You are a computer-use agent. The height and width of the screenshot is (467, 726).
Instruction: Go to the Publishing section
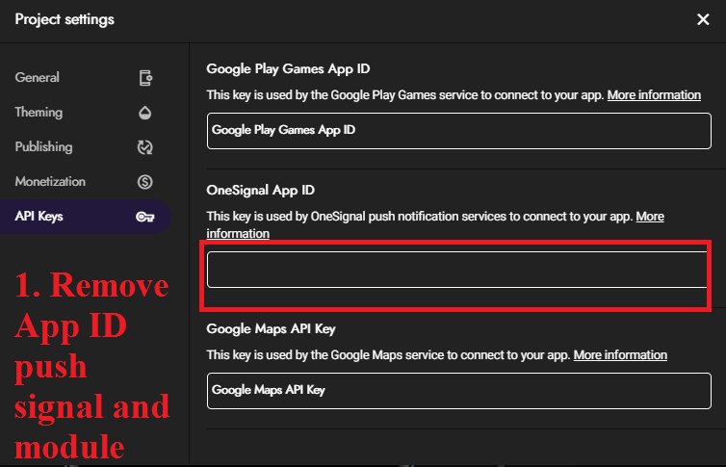tap(86, 147)
